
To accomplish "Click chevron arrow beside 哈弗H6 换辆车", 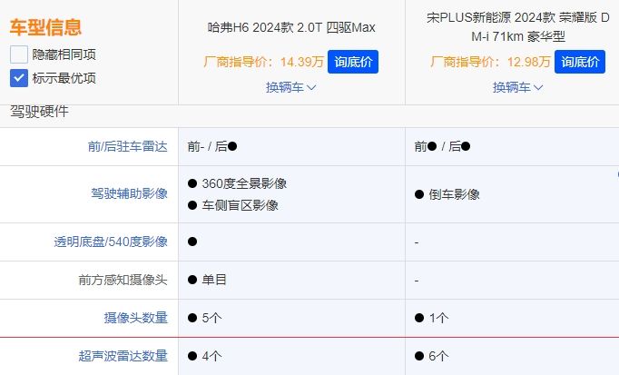I will [x=311, y=88].
